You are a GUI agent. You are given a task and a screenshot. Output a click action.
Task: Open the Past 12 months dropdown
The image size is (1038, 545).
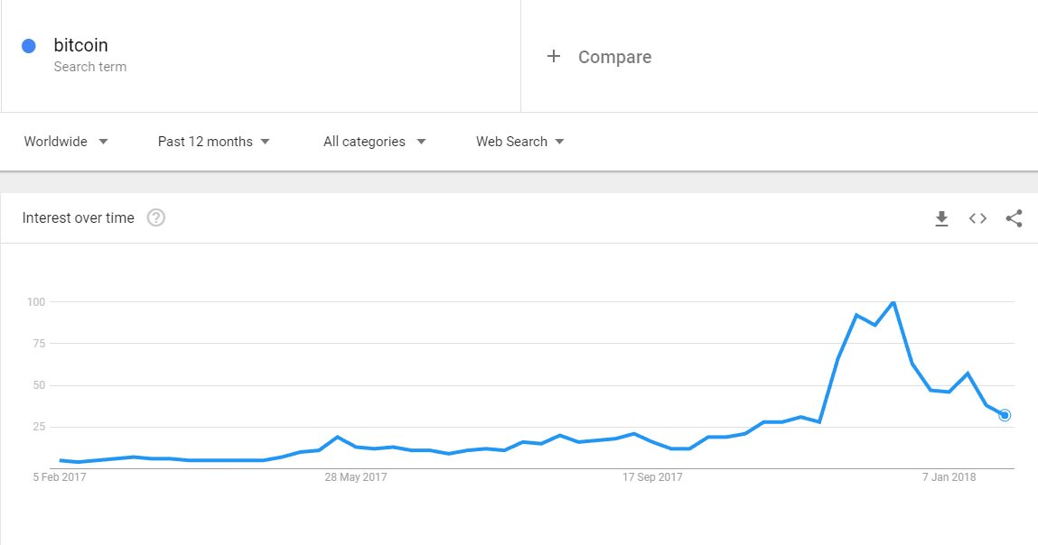214,142
